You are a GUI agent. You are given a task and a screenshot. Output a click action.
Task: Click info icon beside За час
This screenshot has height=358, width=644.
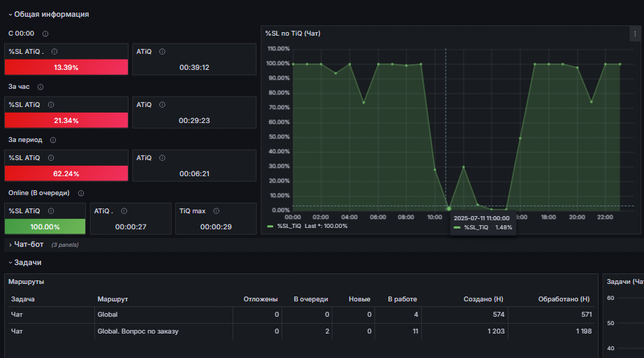[41, 87]
